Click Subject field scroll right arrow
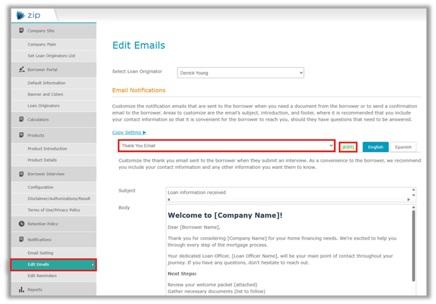The height and width of the screenshot is (304, 436). click(409, 200)
